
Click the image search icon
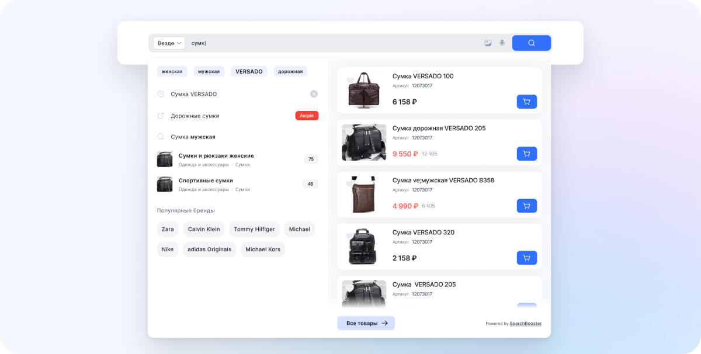[x=488, y=43]
